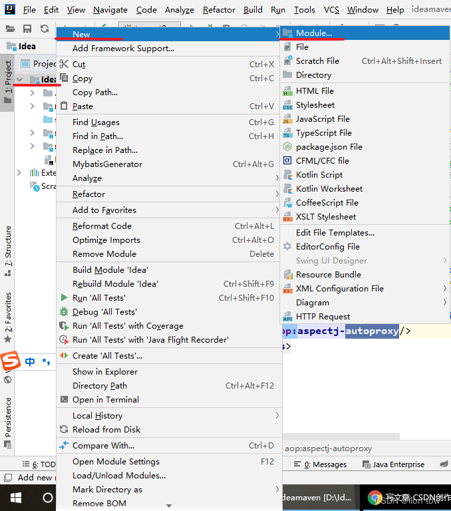The width and height of the screenshot is (451, 511).
Task: Click the HTTP Request API icon
Action: click(x=287, y=316)
